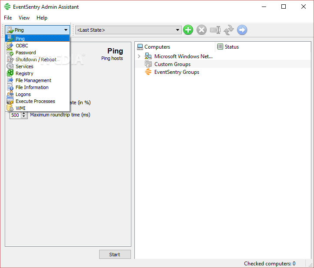
Task: Click the Microsoft Windows Network icon
Action: [148, 56]
